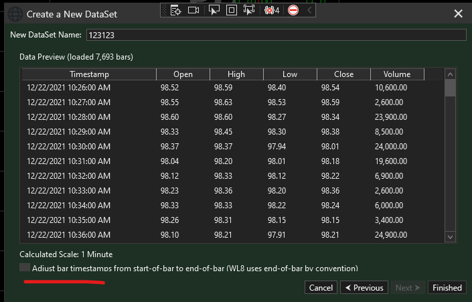Click the Close column header
The width and height of the screenshot is (472, 302).
343,74
